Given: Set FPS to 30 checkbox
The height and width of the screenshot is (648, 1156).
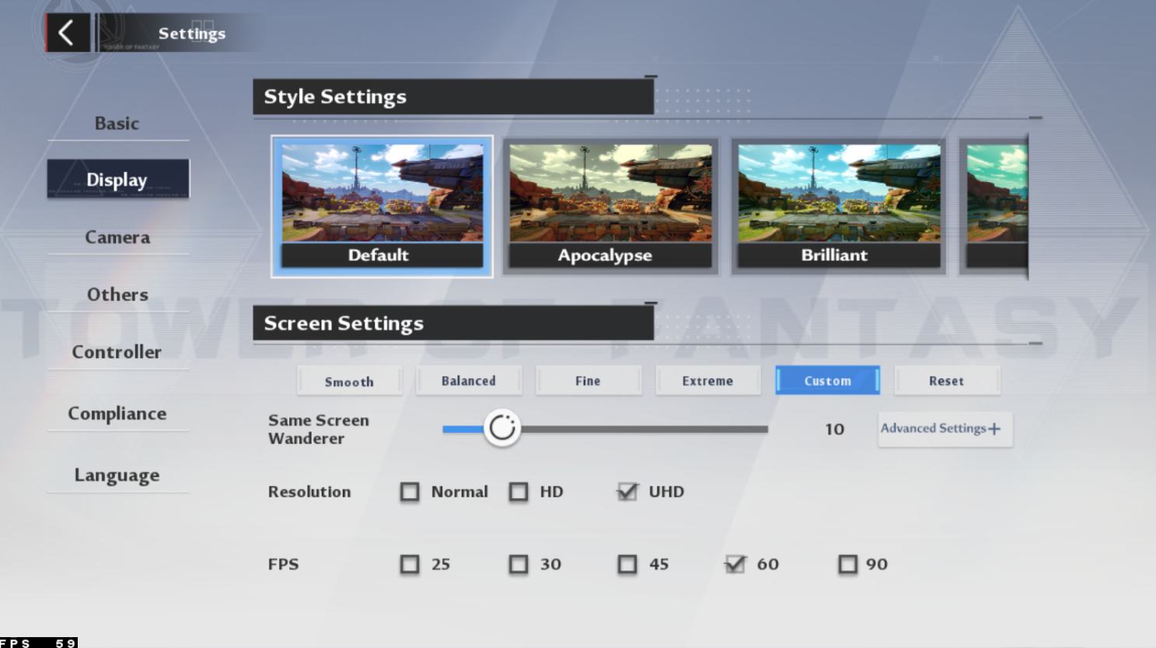Looking at the screenshot, I should pos(519,564).
